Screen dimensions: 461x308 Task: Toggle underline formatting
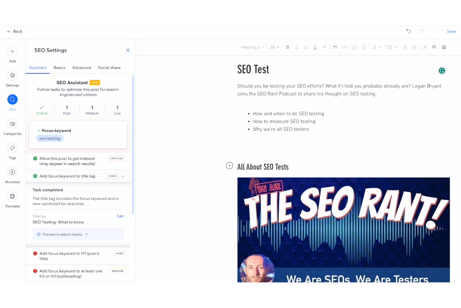[x=306, y=47]
